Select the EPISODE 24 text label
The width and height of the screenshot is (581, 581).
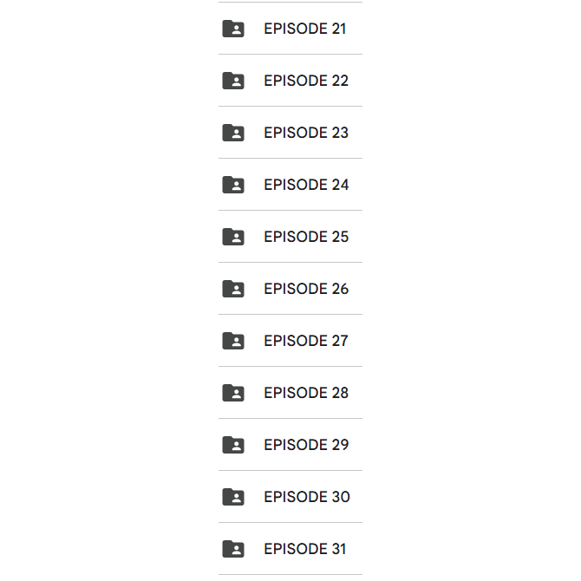(306, 185)
